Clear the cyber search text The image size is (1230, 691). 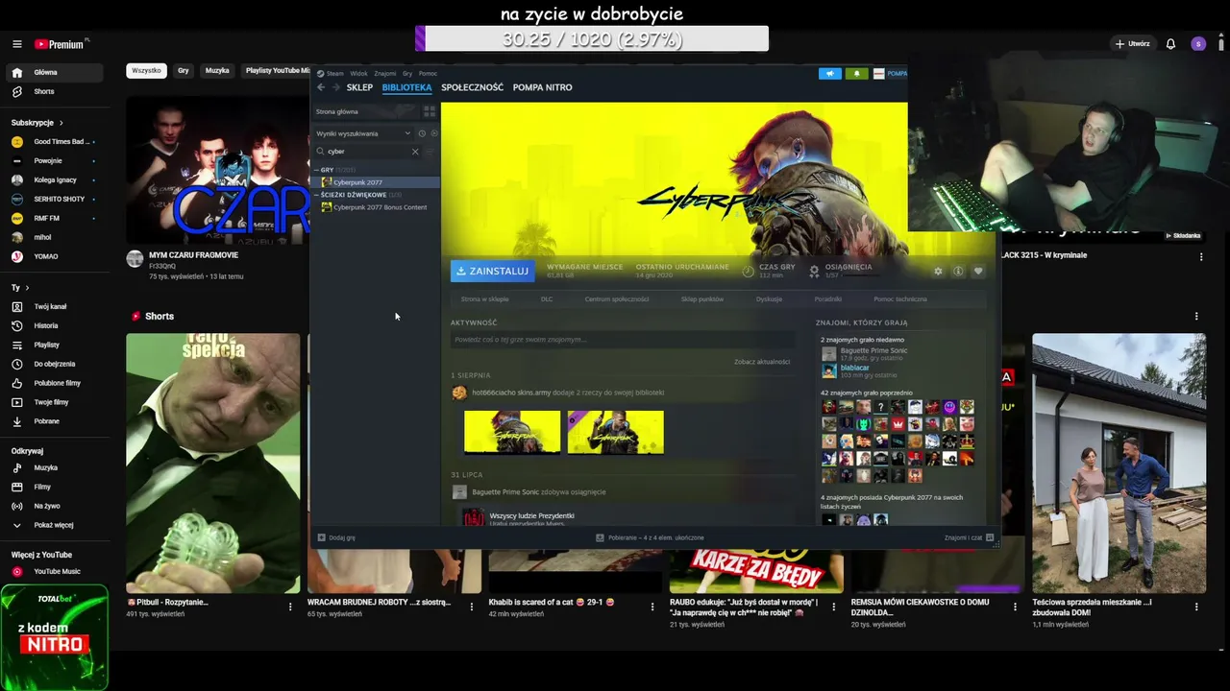click(x=415, y=152)
